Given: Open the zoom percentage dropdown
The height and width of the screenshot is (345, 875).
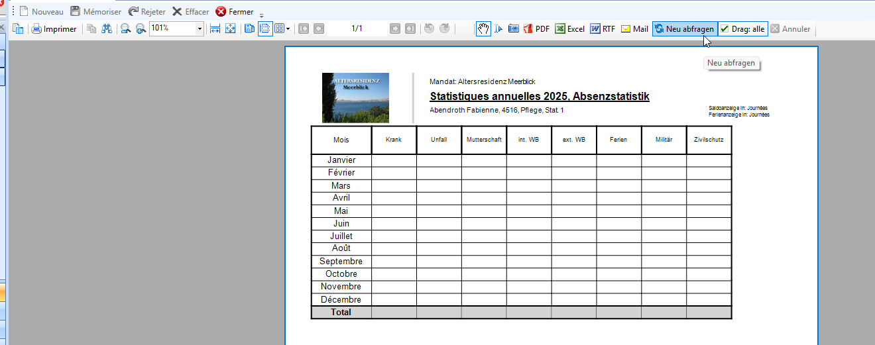Looking at the screenshot, I should 200,29.
